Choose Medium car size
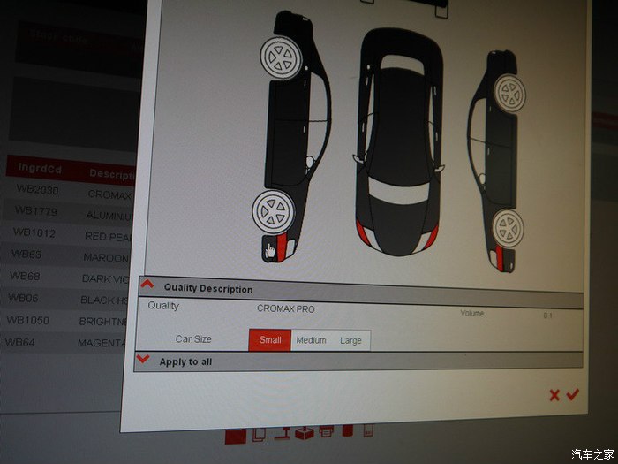 click(311, 340)
